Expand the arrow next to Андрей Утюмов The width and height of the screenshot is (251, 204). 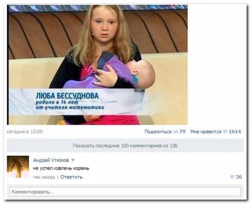click(73, 160)
